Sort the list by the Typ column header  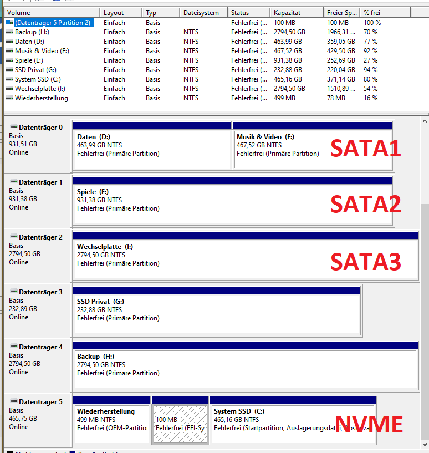click(x=161, y=13)
